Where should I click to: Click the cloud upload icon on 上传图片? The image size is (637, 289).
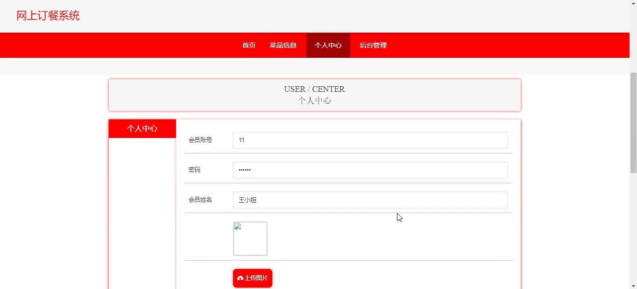[x=241, y=278]
